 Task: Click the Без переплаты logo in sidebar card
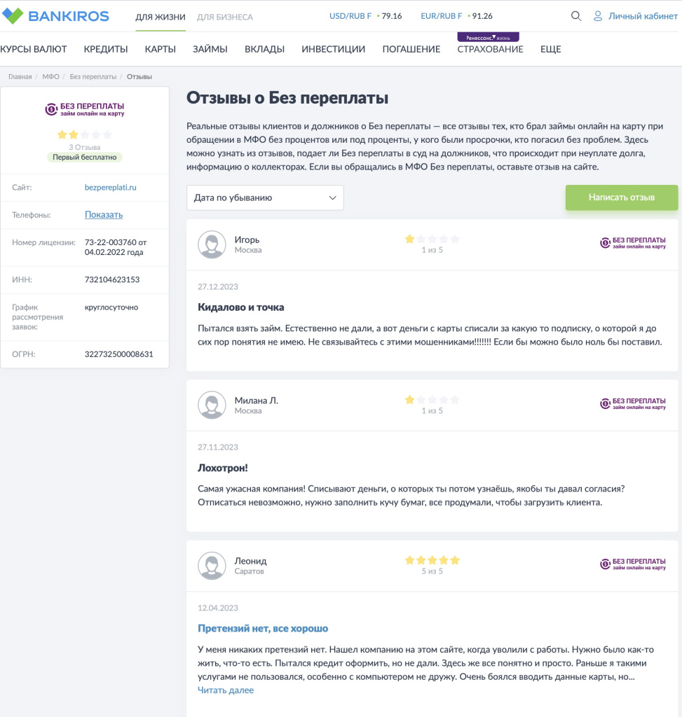point(85,109)
